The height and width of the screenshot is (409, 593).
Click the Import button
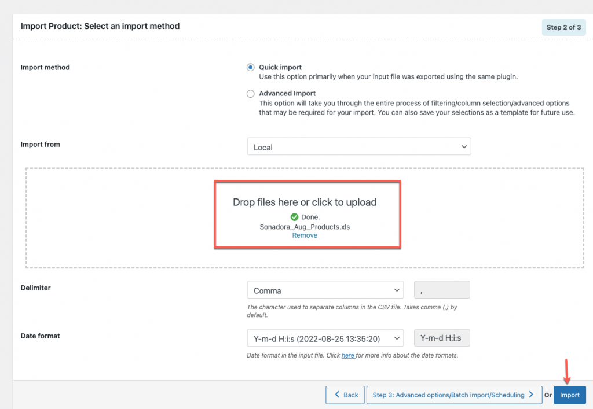(x=570, y=395)
